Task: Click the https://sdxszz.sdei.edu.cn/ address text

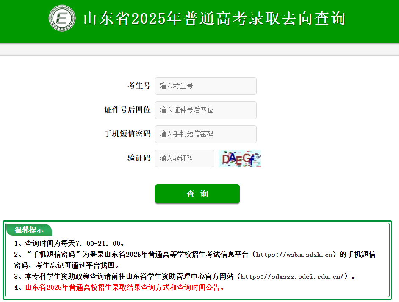Action: coord(292,277)
